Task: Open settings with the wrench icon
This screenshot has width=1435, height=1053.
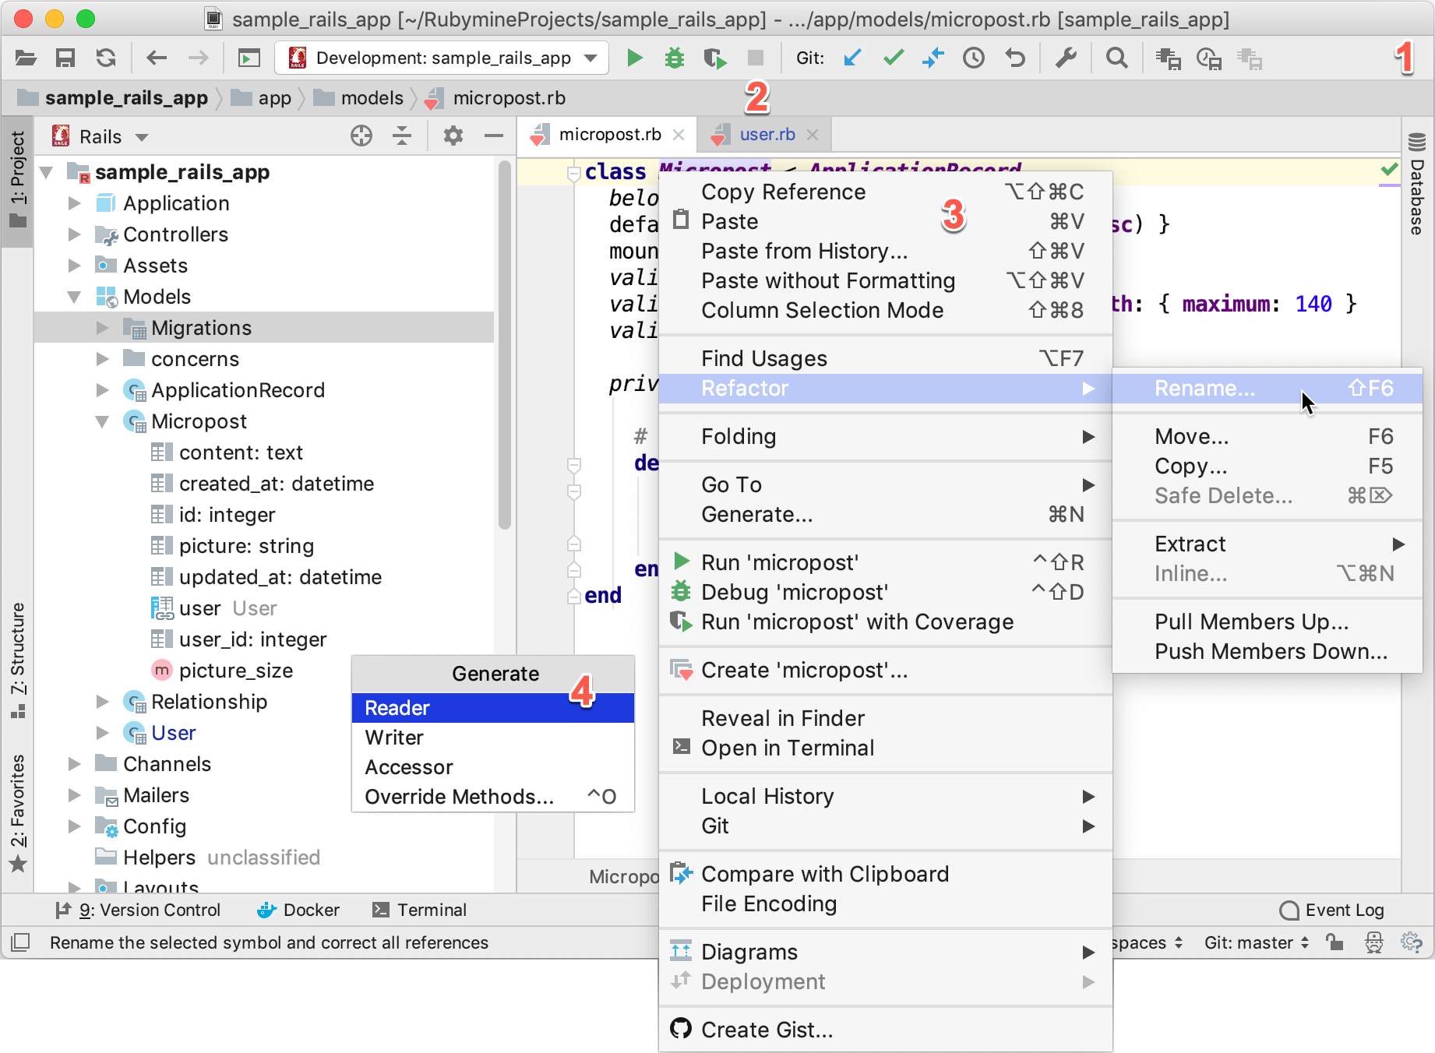Action: click(1066, 58)
